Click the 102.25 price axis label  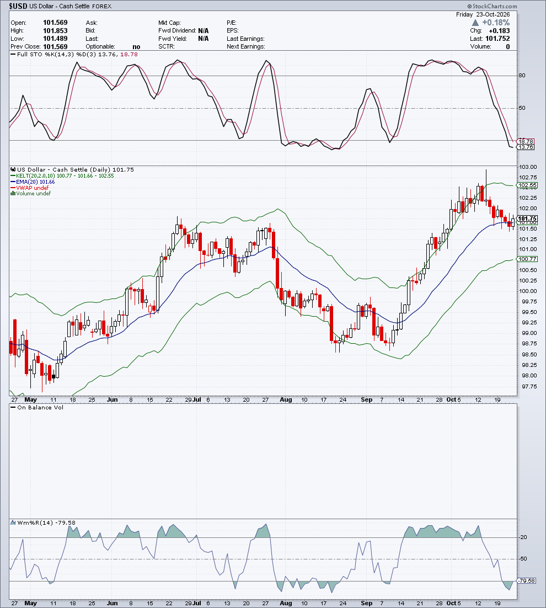pyautogui.click(x=529, y=198)
